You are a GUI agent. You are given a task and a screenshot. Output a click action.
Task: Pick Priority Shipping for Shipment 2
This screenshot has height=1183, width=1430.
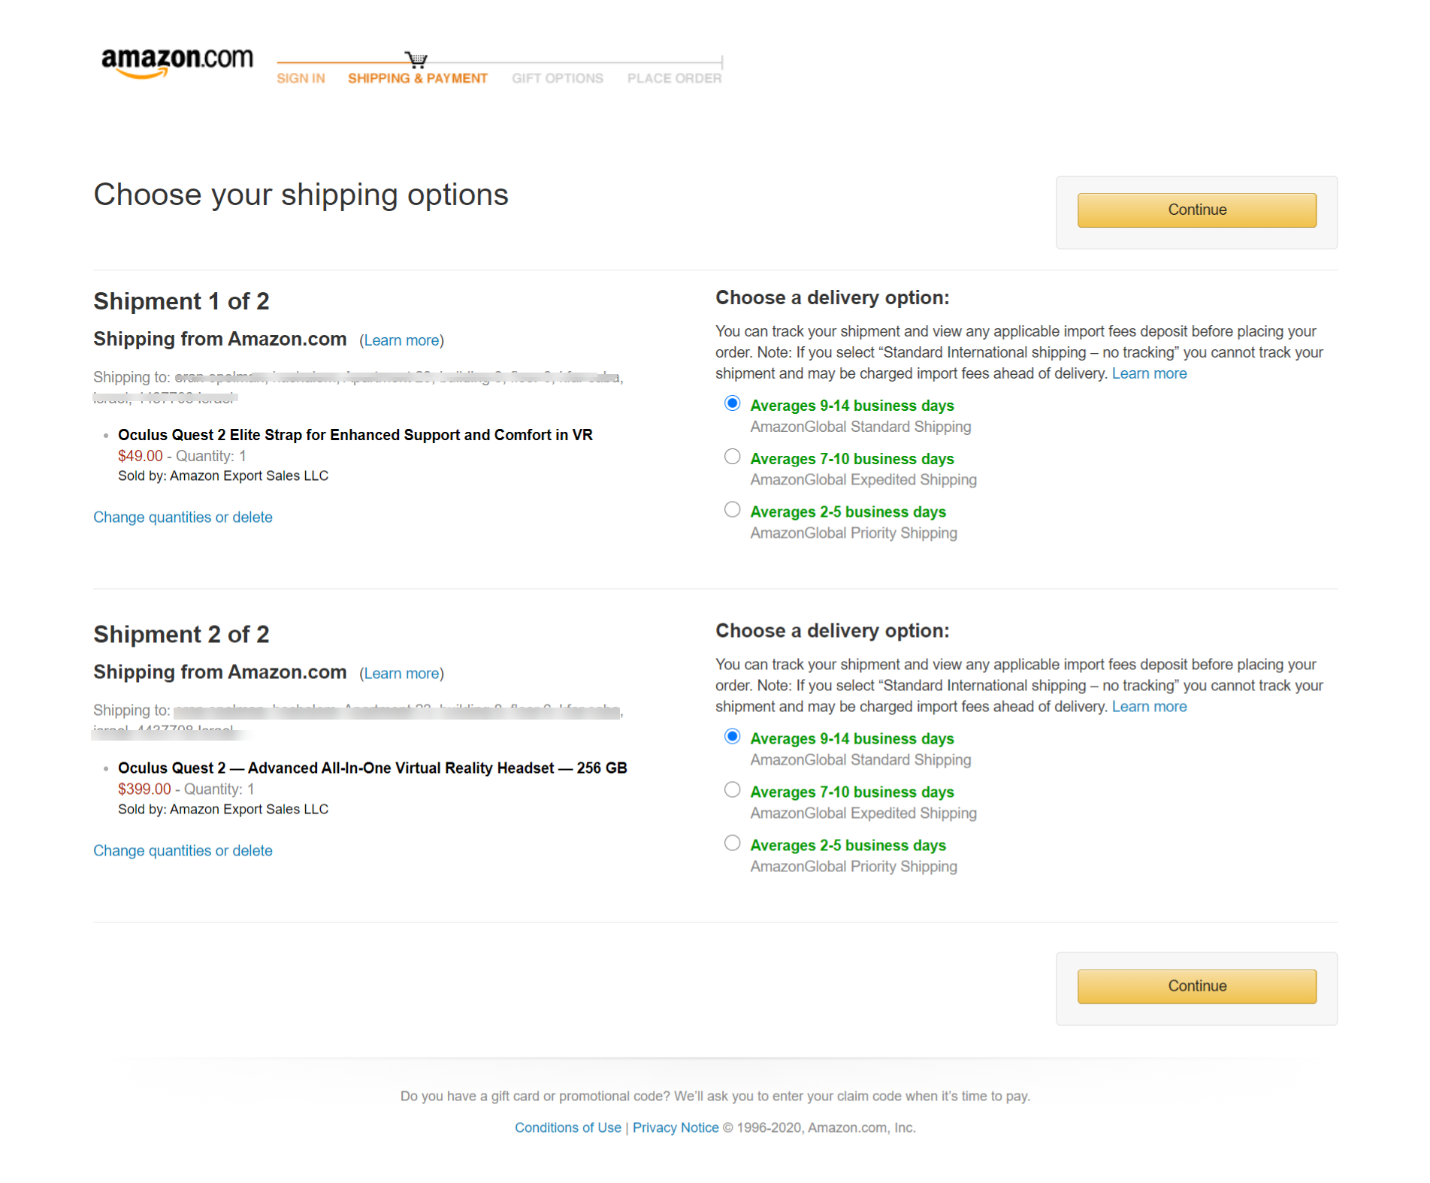coord(732,843)
